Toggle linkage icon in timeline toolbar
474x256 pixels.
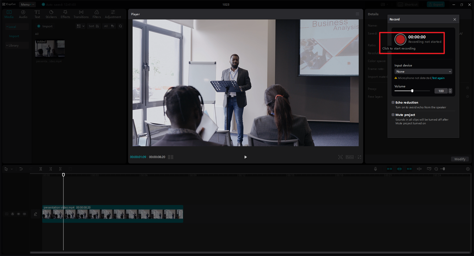[x=409, y=169]
